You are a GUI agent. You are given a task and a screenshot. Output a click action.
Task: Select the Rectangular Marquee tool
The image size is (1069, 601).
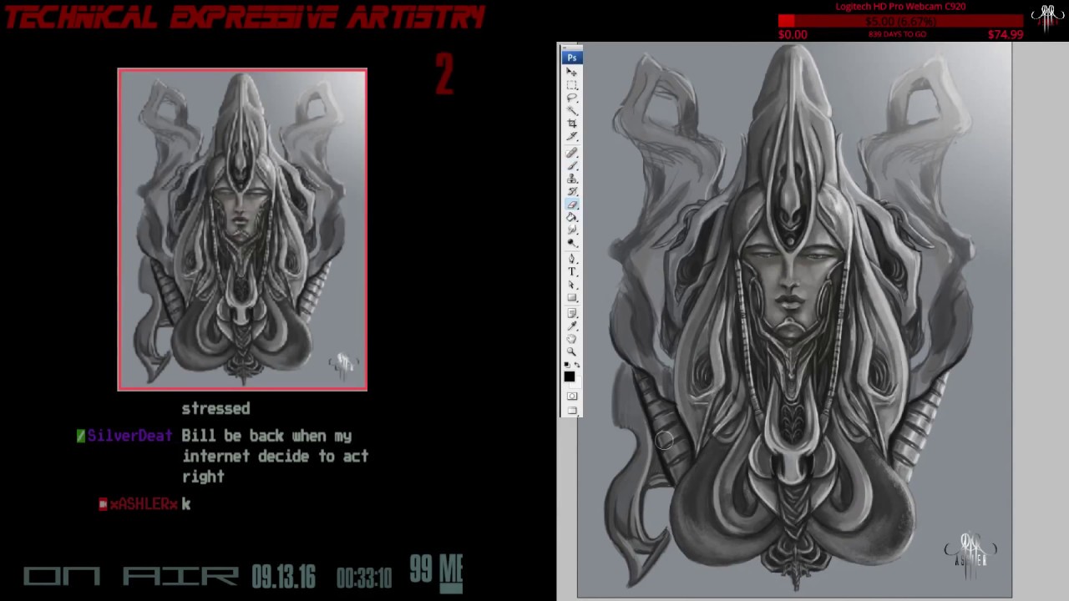click(x=572, y=85)
